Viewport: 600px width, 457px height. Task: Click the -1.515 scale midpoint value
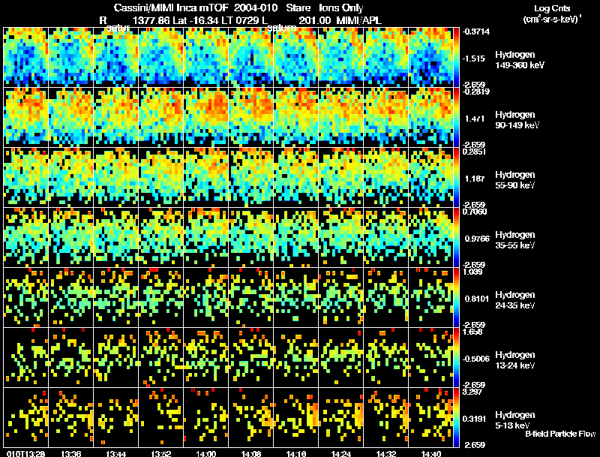[x=474, y=59]
